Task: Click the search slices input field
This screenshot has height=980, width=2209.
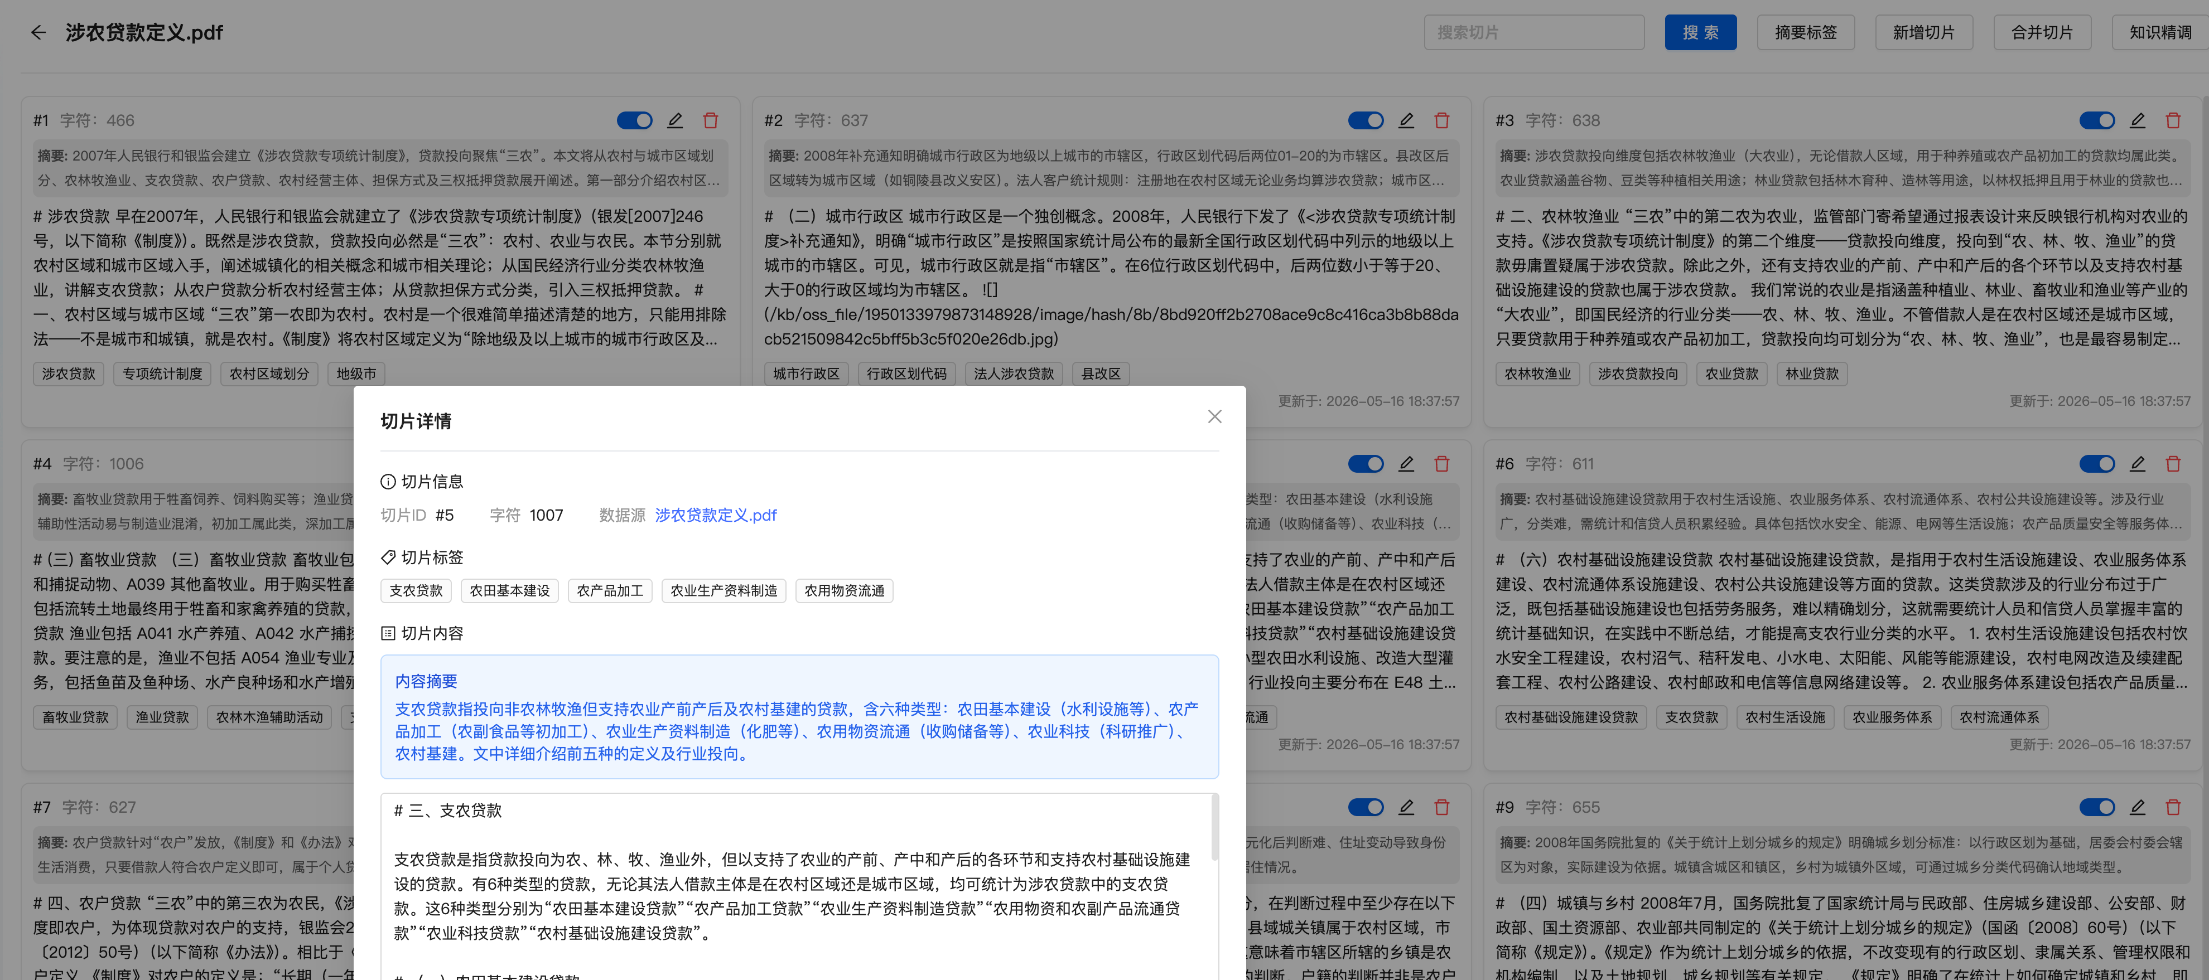Action: pos(1533,32)
